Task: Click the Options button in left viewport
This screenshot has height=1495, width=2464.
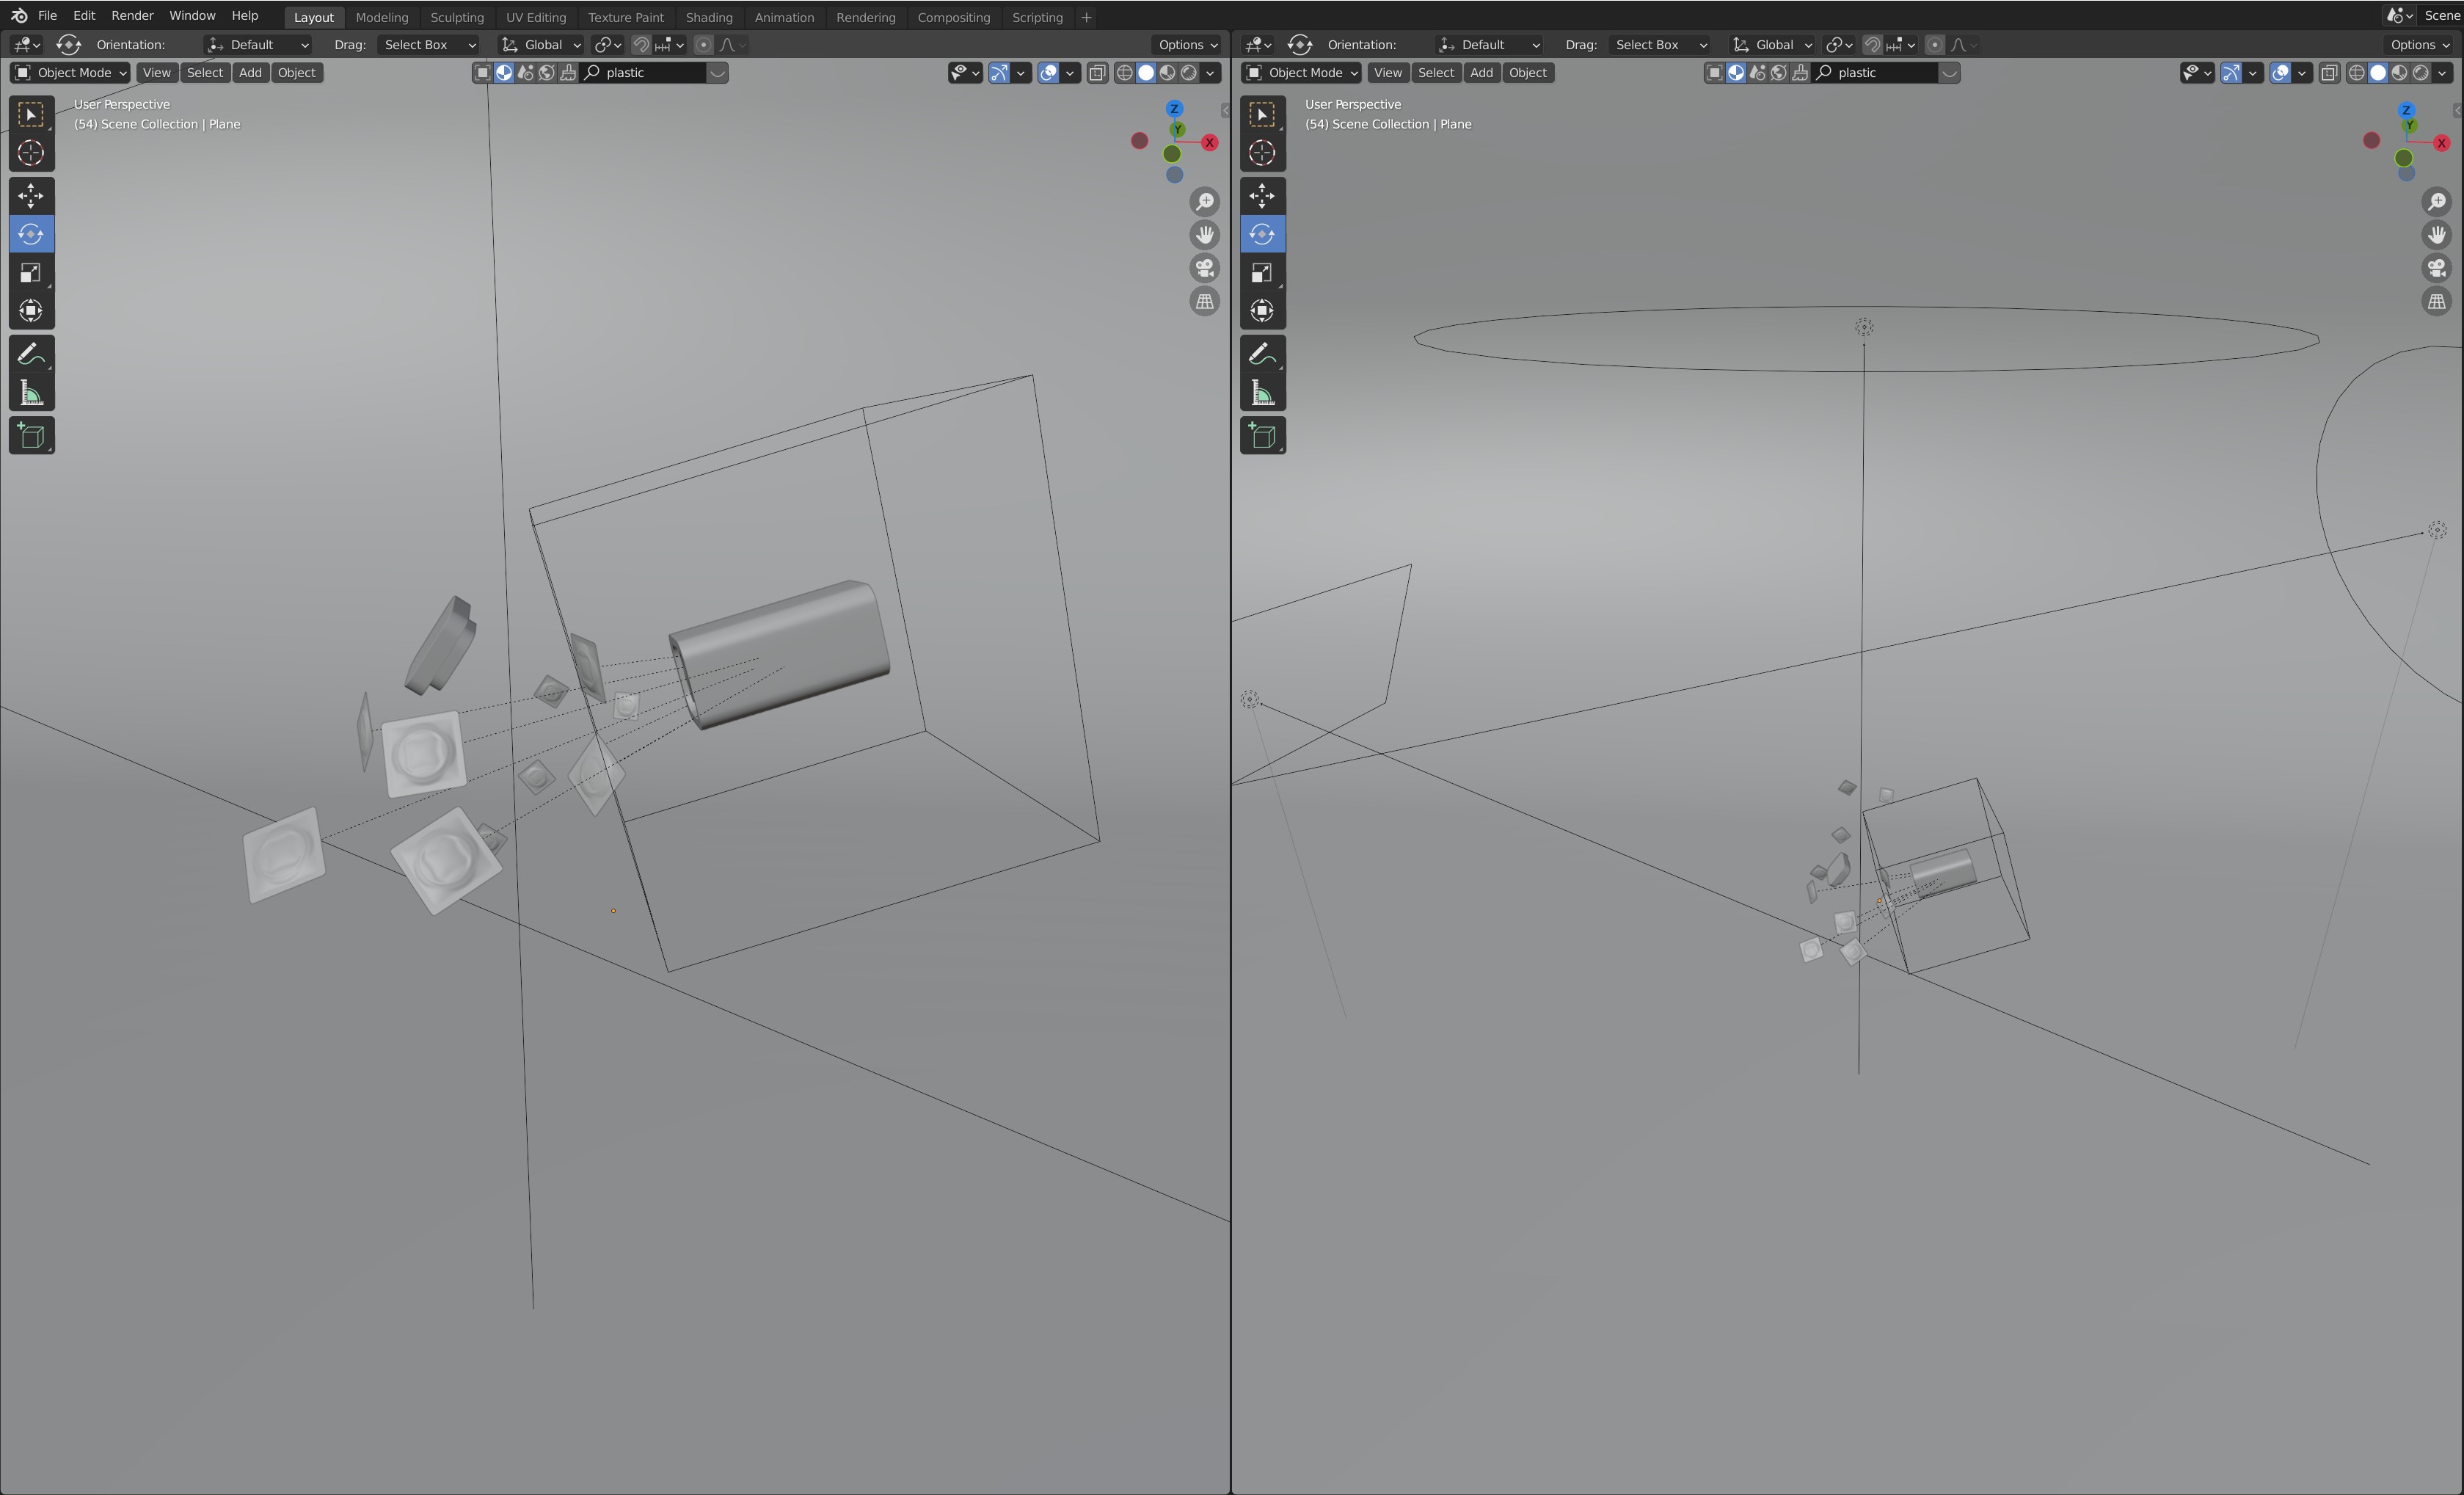Action: click(x=1187, y=45)
